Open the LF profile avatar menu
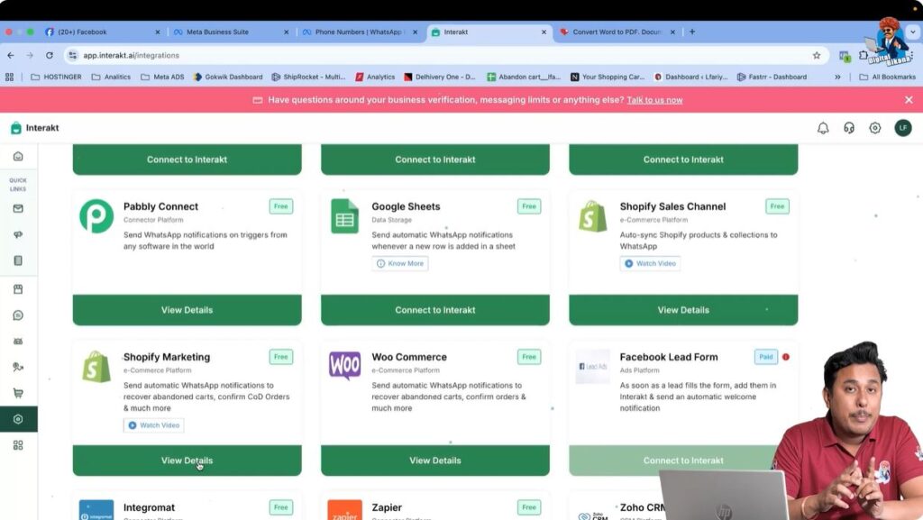 [x=903, y=128]
